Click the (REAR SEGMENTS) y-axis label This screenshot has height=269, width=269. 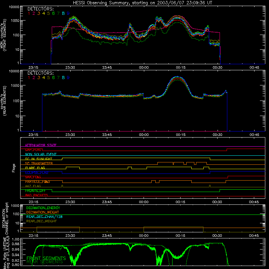pyautogui.click(x=5, y=101)
